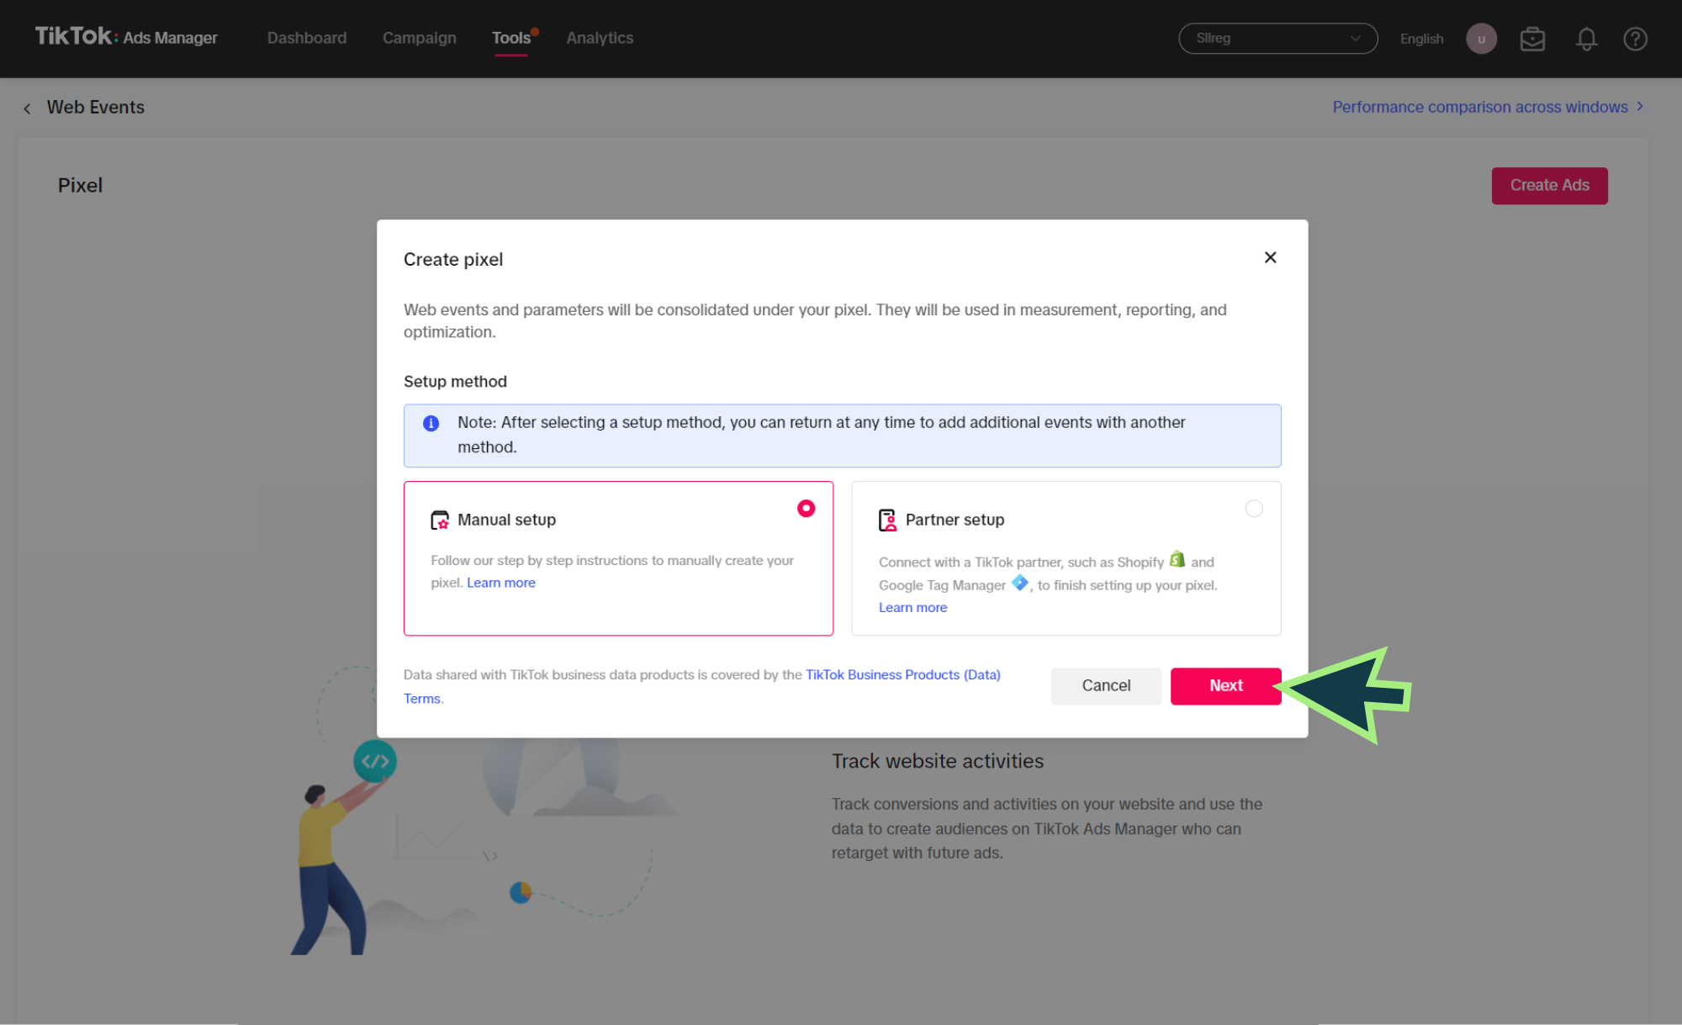1682x1025 pixels.
Task: Select the Partner setup radio button
Action: coord(1253,509)
